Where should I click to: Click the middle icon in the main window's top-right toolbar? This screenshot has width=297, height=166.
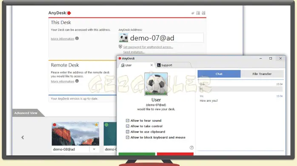[198, 13]
